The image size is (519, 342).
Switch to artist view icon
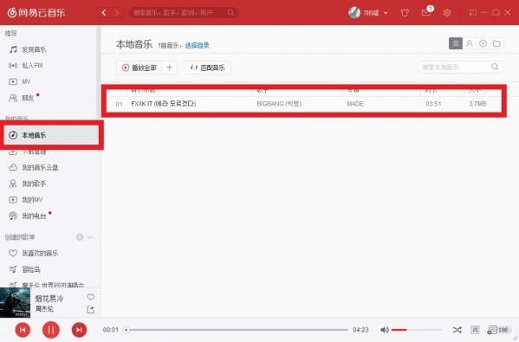click(470, 43)
